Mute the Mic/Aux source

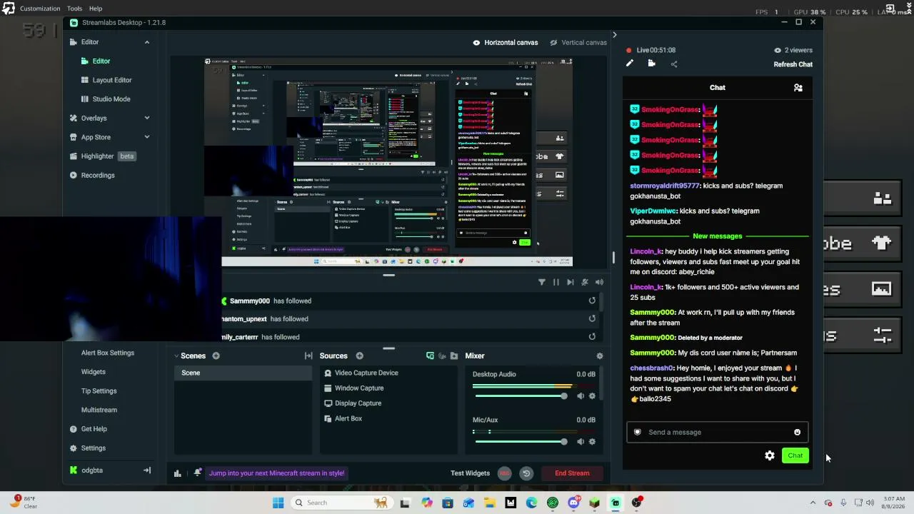pos(580,442)
